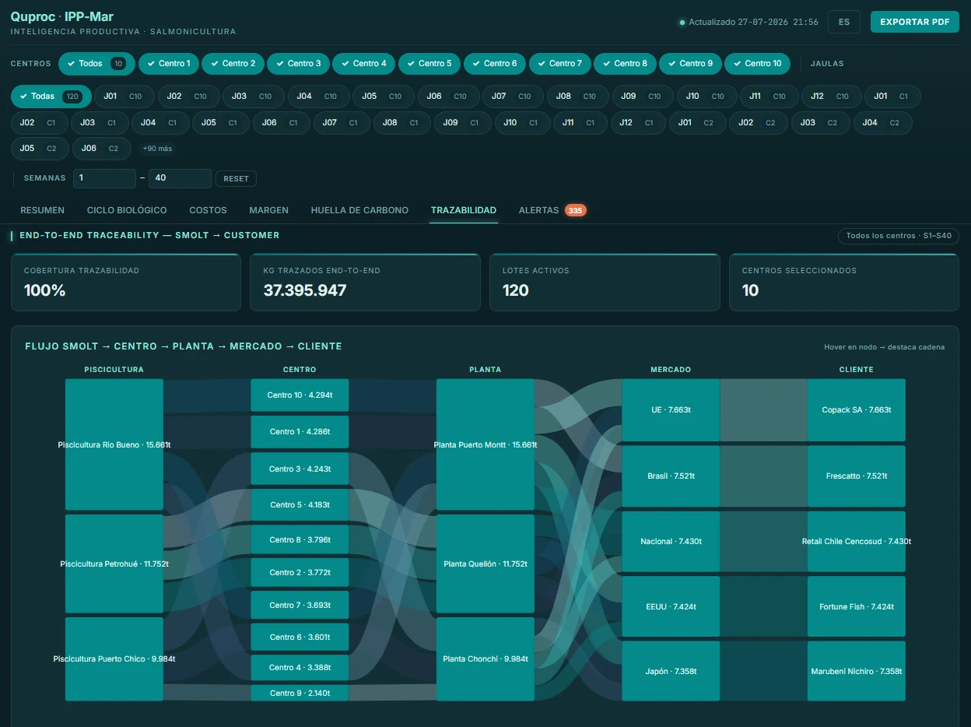Select Planta Chonchi node

click(485, 659)
